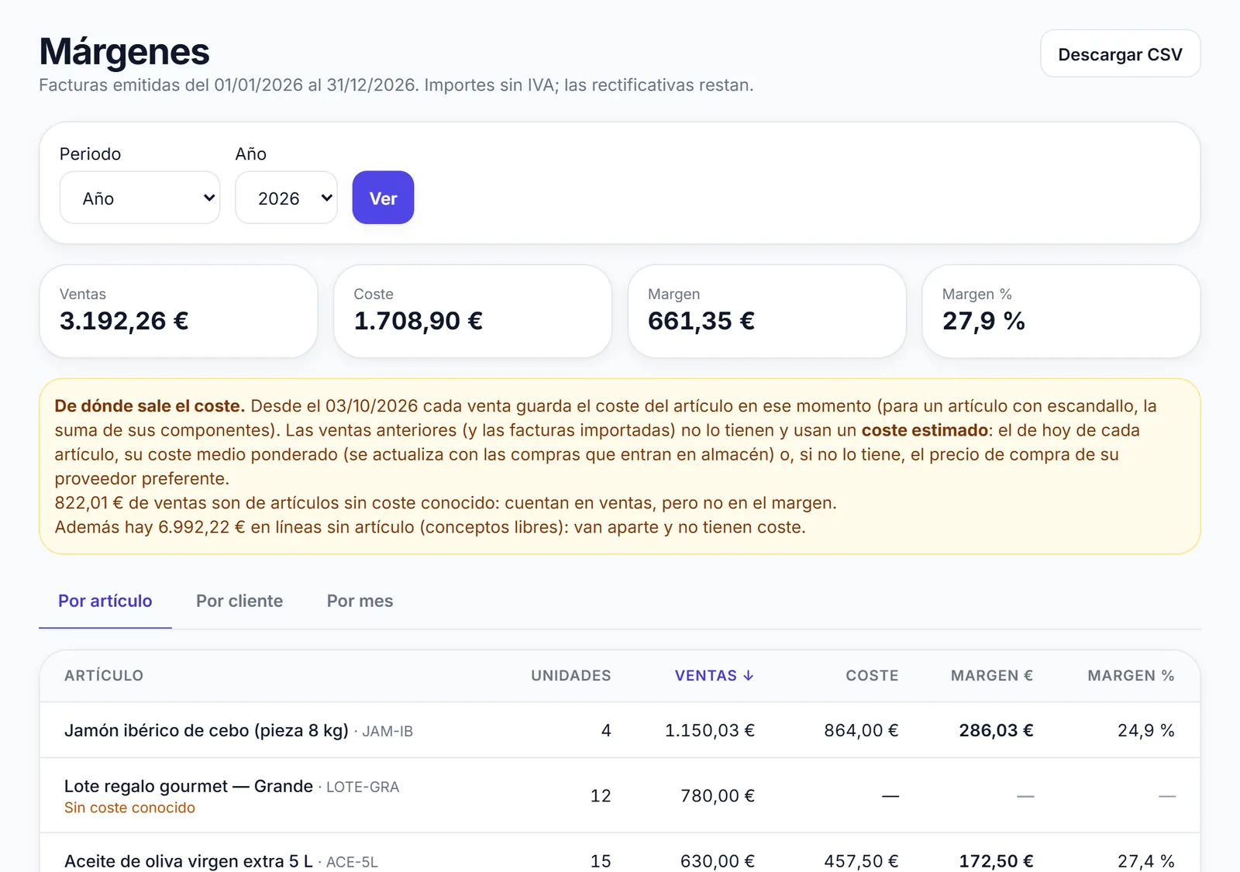Click the 172,50 € margin cell
The width and height of the screenshot is (1240, 872).
996,861
